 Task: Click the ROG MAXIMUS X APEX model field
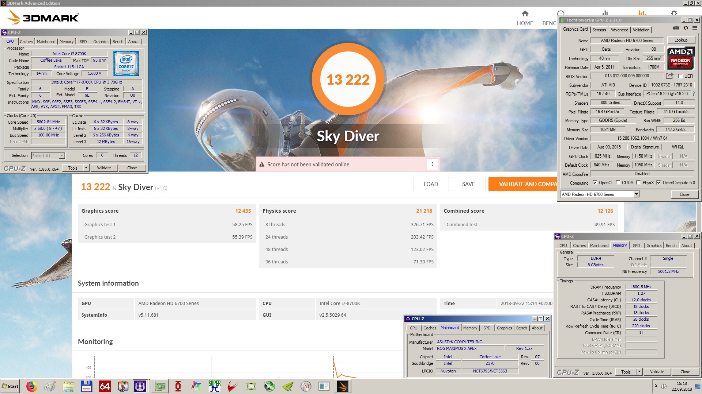470,348
